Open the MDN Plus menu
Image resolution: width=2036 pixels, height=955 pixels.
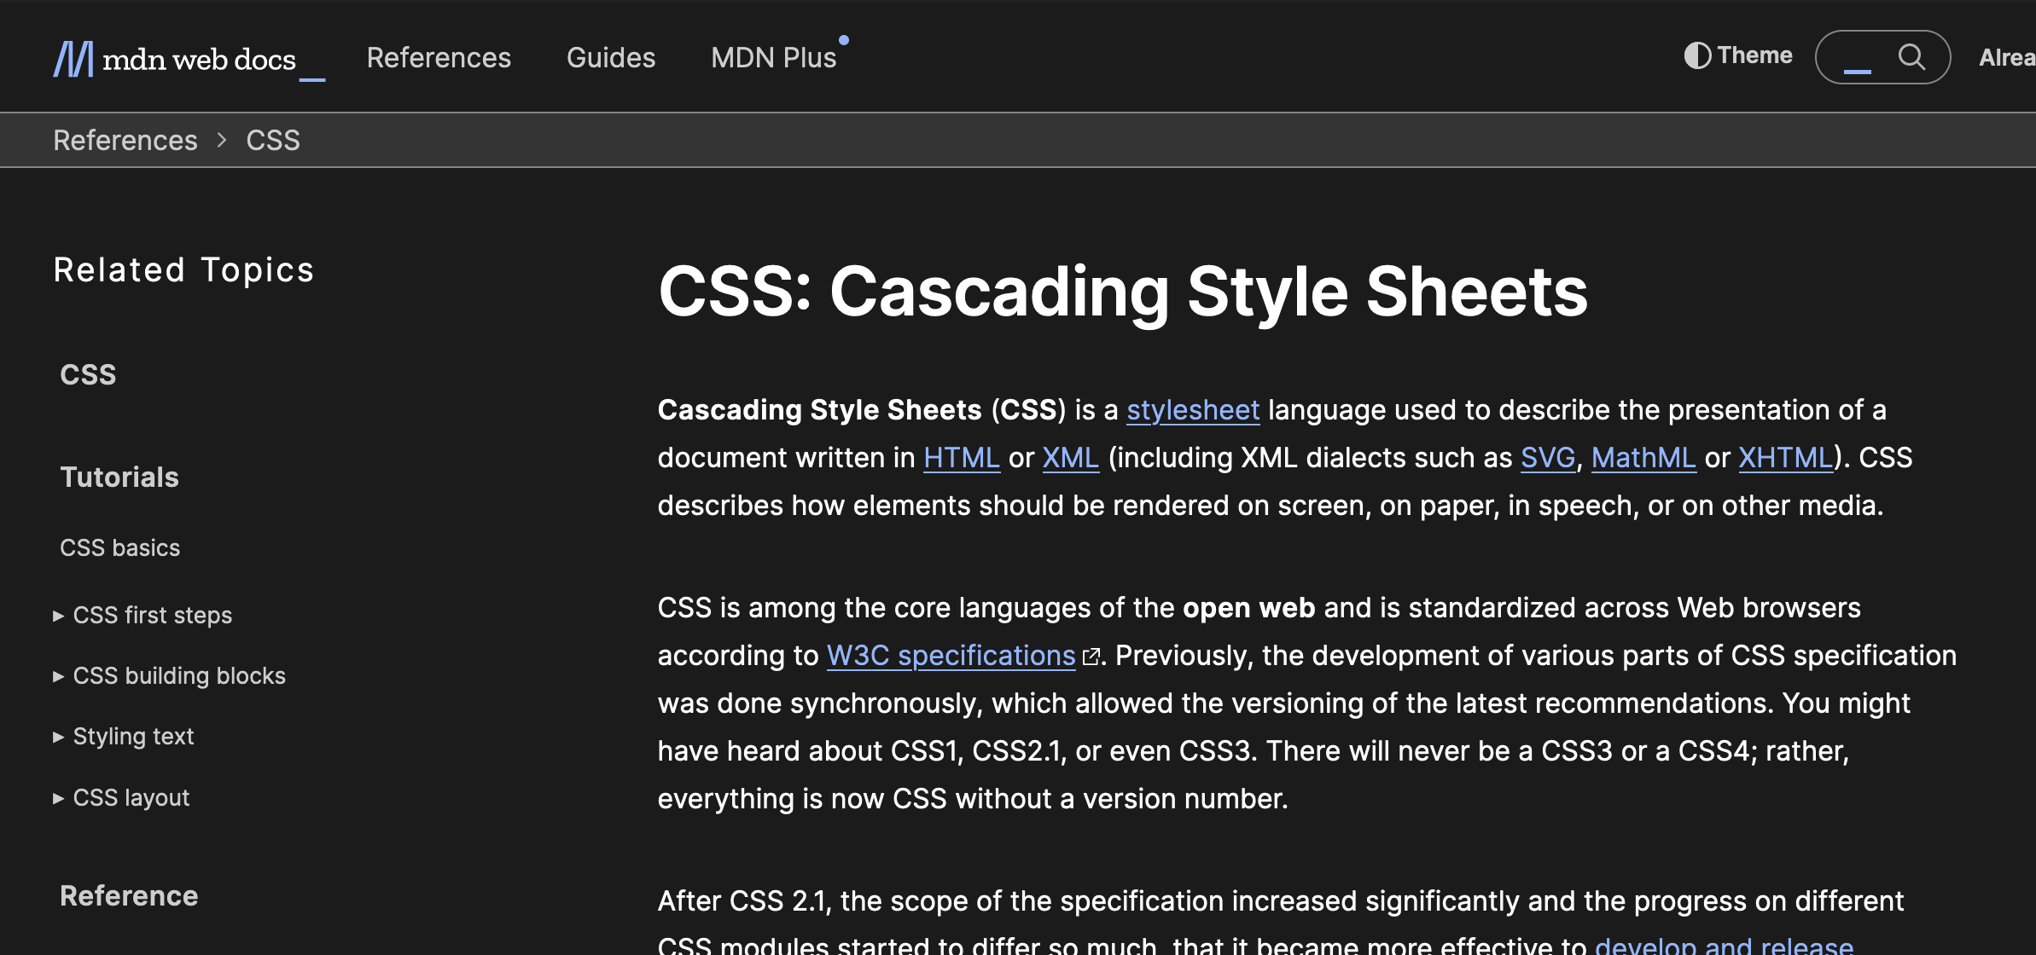coord(773,57)
